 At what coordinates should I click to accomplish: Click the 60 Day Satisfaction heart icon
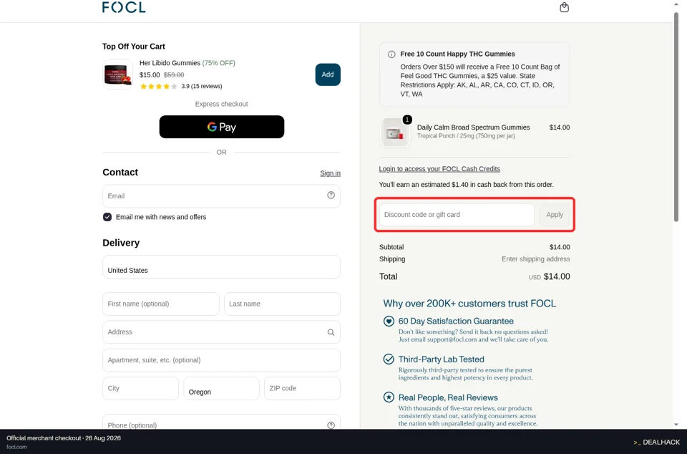point(389,322)
